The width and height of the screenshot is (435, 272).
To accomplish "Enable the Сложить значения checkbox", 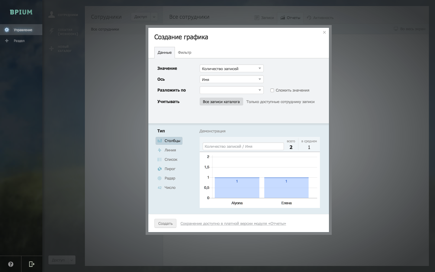I will tap(272, 90).
